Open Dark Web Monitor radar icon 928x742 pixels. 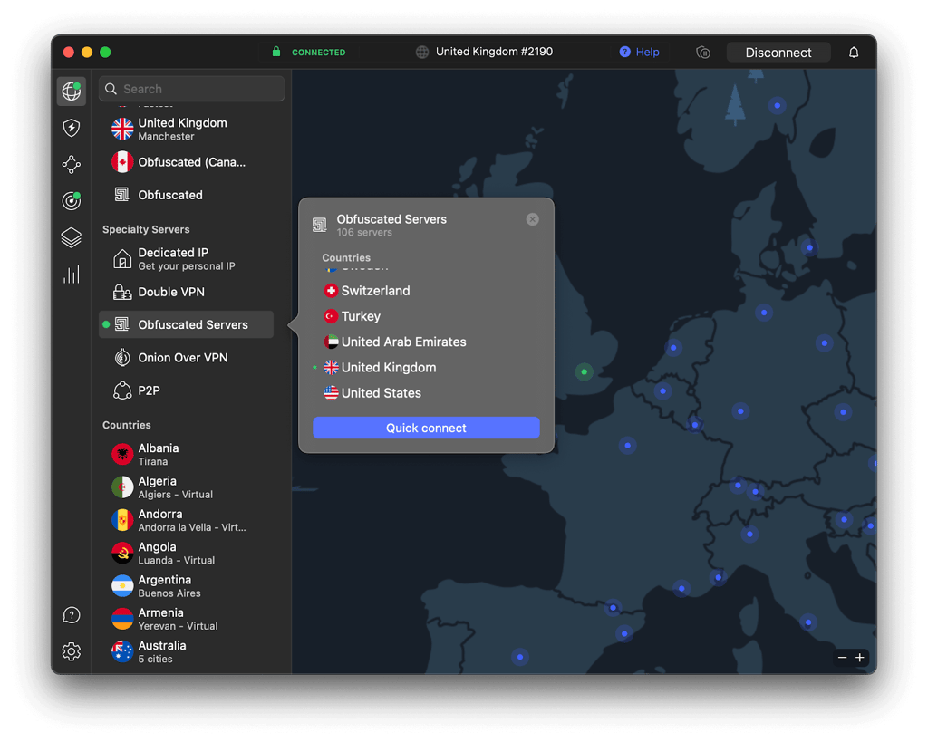tap(71, 201)
